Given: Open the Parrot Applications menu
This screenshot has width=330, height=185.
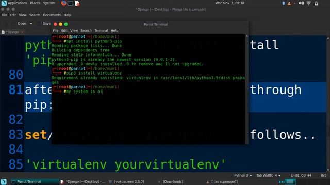Looking at the screenshot, I should tap(17, 3).
